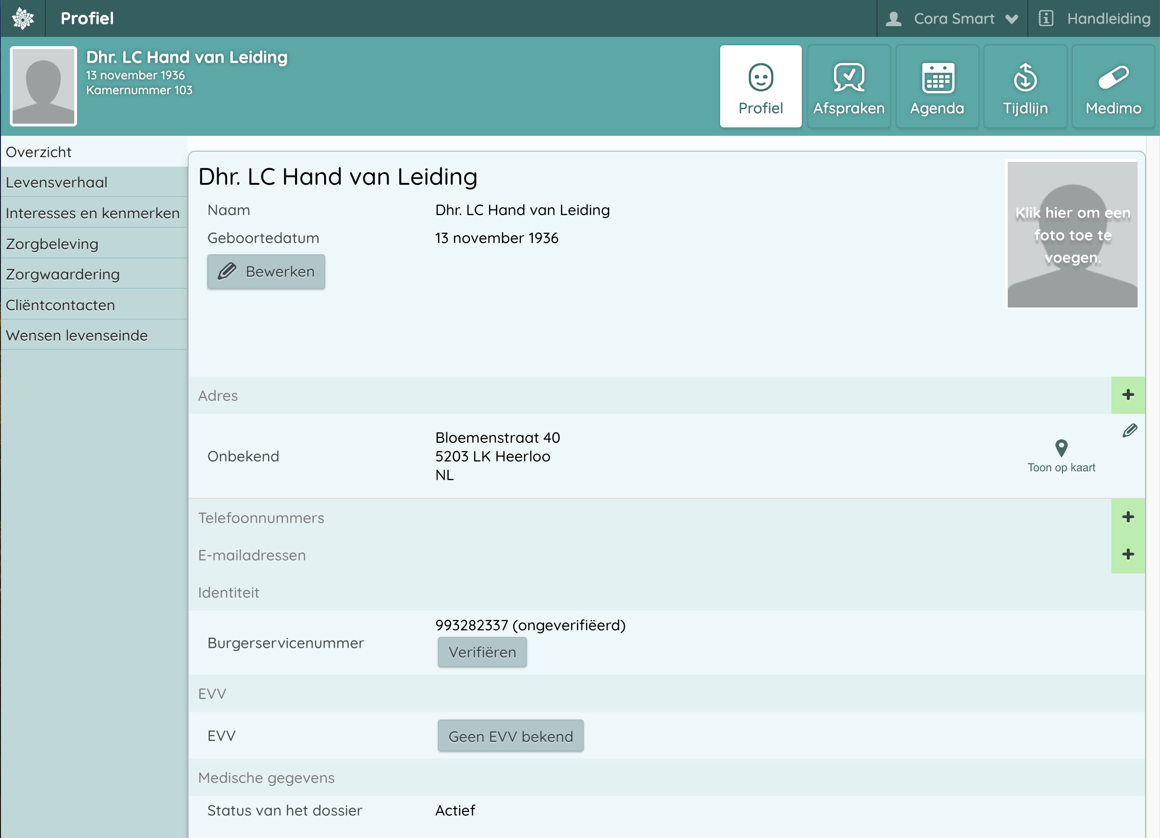Click the Bewerken button

tap(266, 272)
